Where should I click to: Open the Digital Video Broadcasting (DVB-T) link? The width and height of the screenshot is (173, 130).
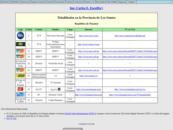pos(80,114)
